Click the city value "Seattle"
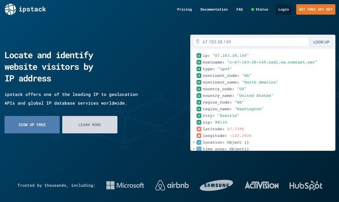 (228, 116)
